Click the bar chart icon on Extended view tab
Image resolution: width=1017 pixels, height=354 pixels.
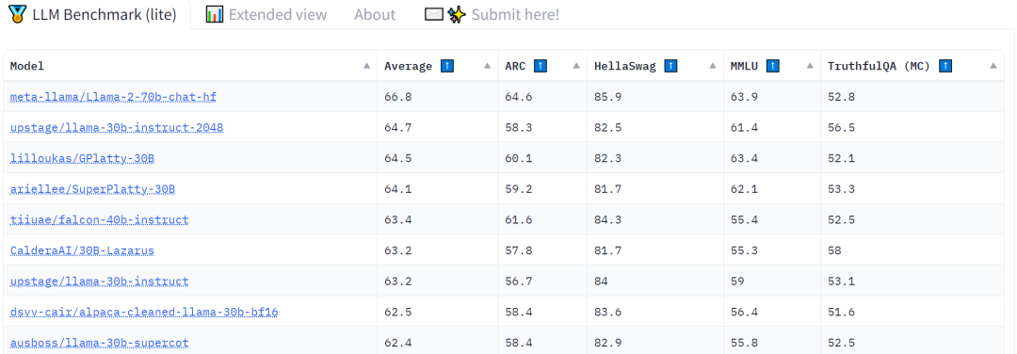[x=214, y=14]
